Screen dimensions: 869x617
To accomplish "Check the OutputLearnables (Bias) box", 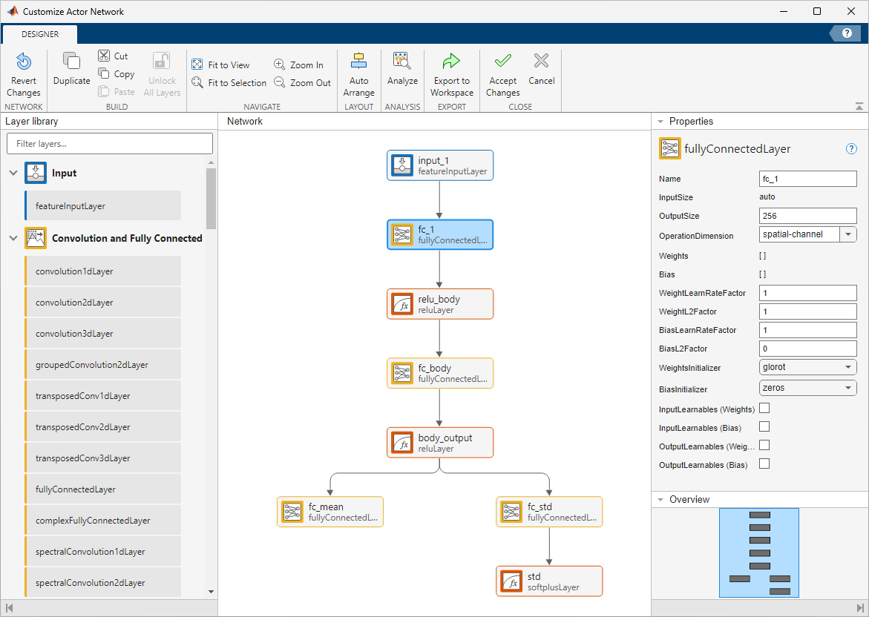I will (764, 464).
